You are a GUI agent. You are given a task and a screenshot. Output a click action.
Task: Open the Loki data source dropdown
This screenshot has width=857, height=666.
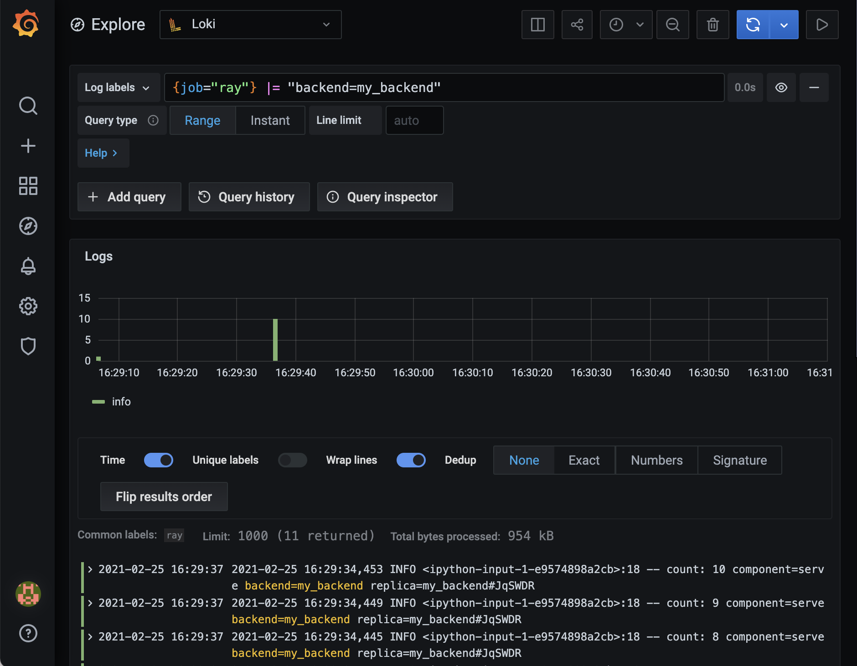(x=251, y=25)
